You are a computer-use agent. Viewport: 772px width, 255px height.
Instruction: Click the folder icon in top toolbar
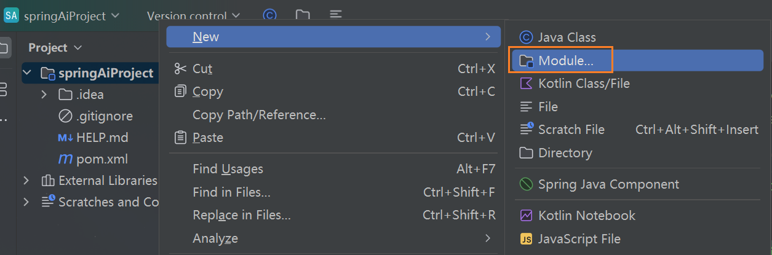[302, 15]
